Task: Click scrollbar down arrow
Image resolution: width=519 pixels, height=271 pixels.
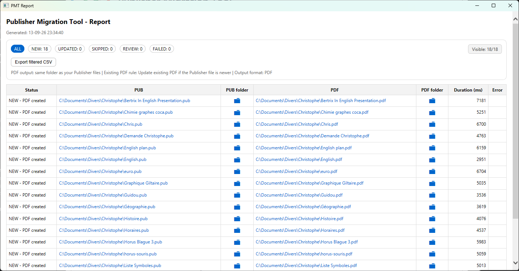Action: (x=515, y=262)
